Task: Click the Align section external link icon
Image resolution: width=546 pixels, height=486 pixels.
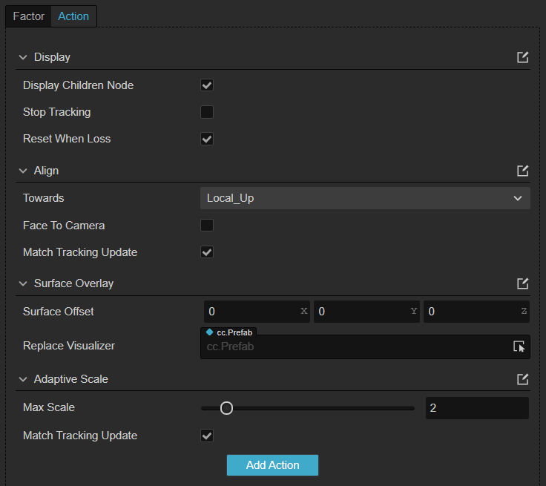Action: pos(522,171)
